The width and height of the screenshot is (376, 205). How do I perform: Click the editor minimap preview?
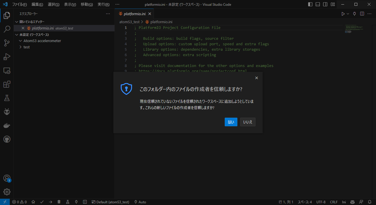[354, 29]
